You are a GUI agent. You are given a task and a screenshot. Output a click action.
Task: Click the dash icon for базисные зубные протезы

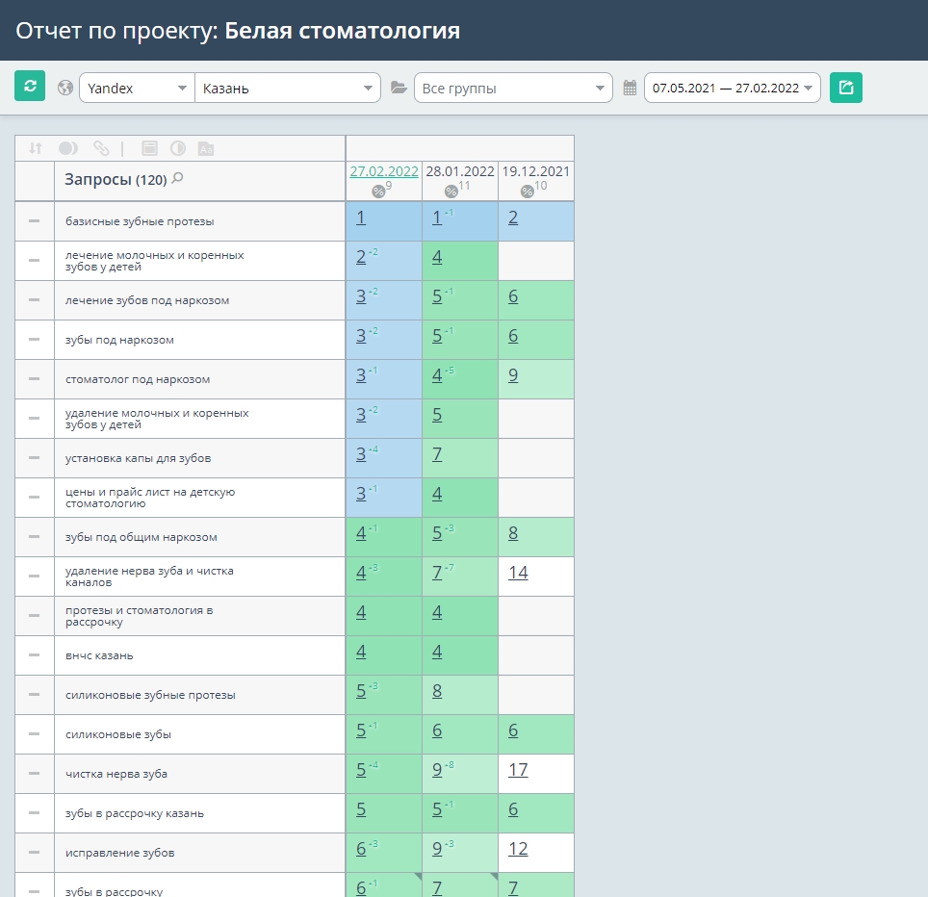click(x=35, y=221)
